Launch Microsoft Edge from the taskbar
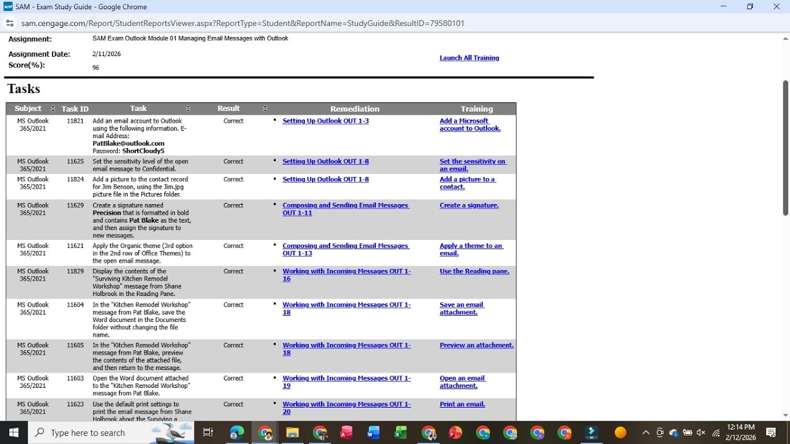Viewport: 790px width, 444px height. [x=238, y=432]
